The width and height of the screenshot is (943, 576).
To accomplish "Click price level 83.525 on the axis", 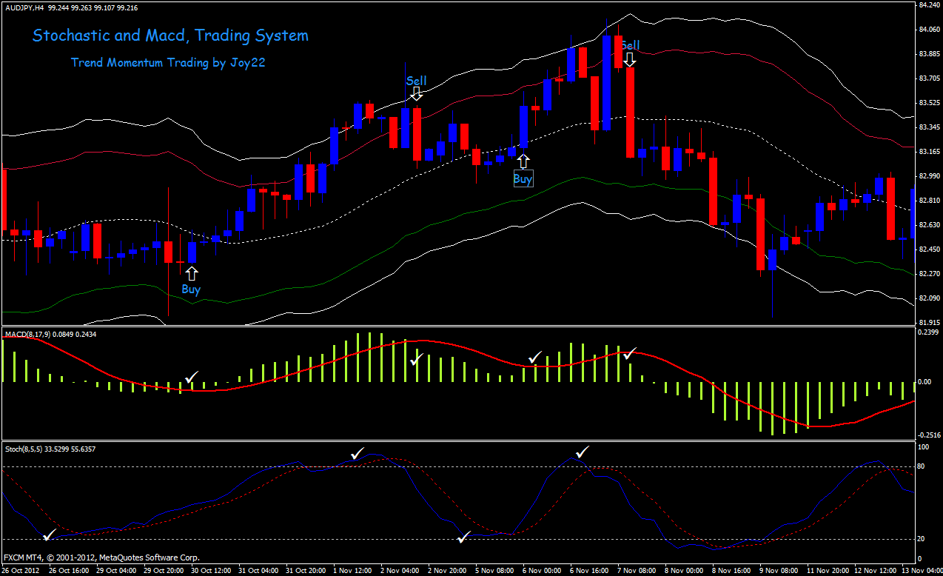I will pyautogui.click(x=928, y=103).
